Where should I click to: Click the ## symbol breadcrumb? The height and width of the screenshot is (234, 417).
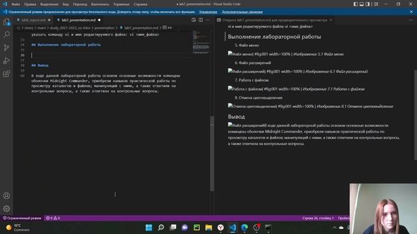167,27
